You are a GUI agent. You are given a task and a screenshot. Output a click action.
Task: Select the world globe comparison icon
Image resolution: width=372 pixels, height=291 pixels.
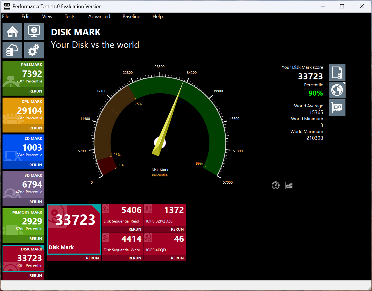337,90
